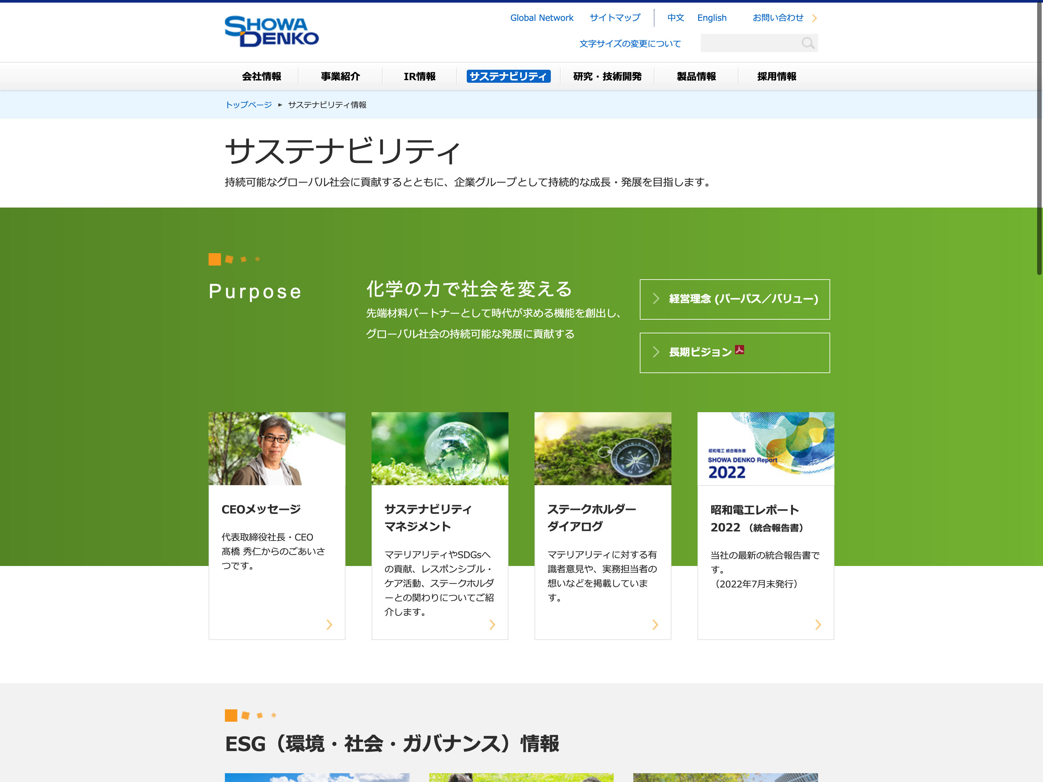This screenshot has height=782, width=1043.
Task: Open the Global Network link
Action: click(541, 18)
